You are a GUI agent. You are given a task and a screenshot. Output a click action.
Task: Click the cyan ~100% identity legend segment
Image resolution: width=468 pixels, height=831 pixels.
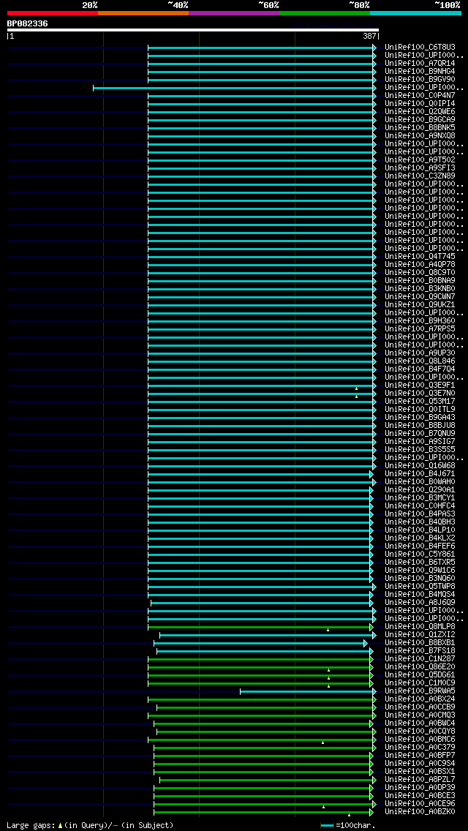pyautogui.click(x=415, y=12)
